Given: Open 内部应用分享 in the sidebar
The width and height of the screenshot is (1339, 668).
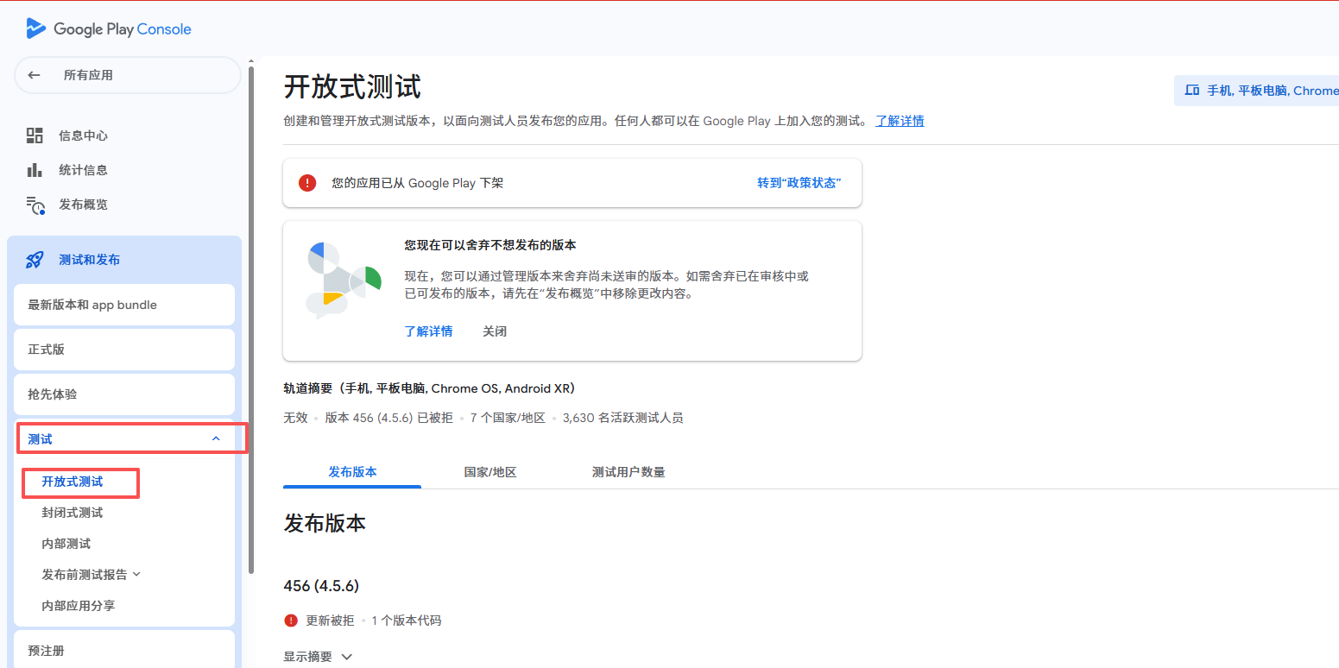Looking at the screenshot, I should pyautogui.click(x=79, y=606).
